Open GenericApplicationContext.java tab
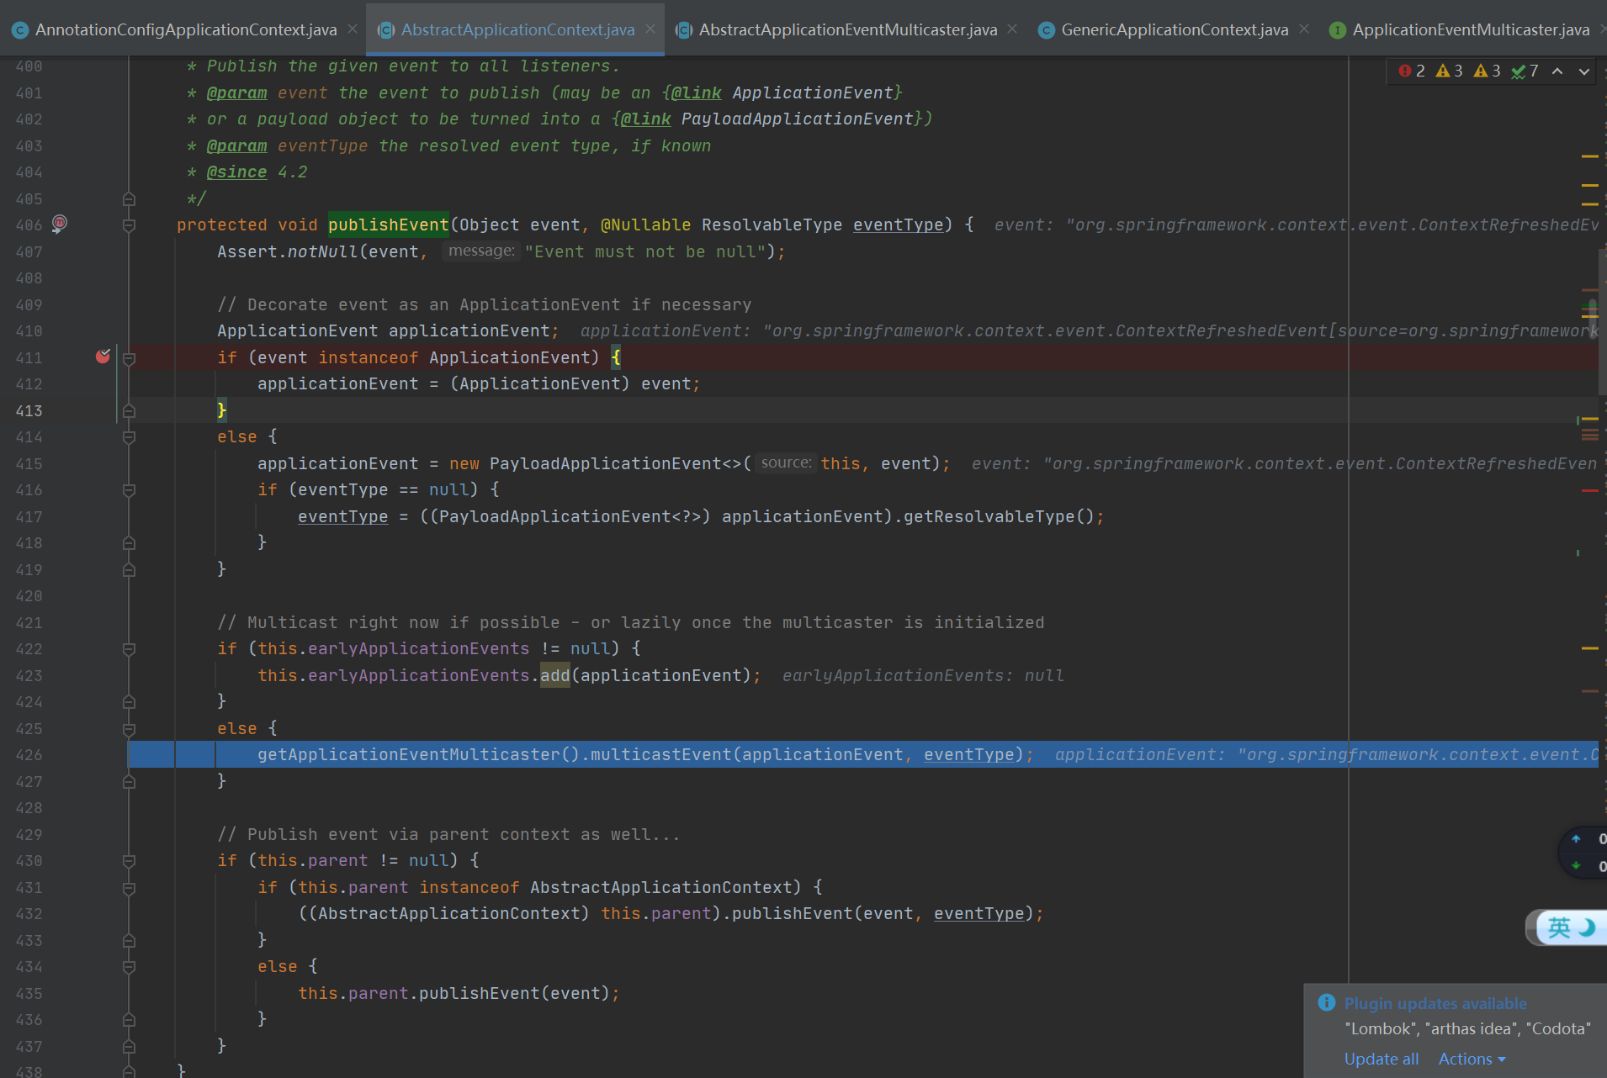Viewport: 1607px width, 1078px height. (1175, 29)
